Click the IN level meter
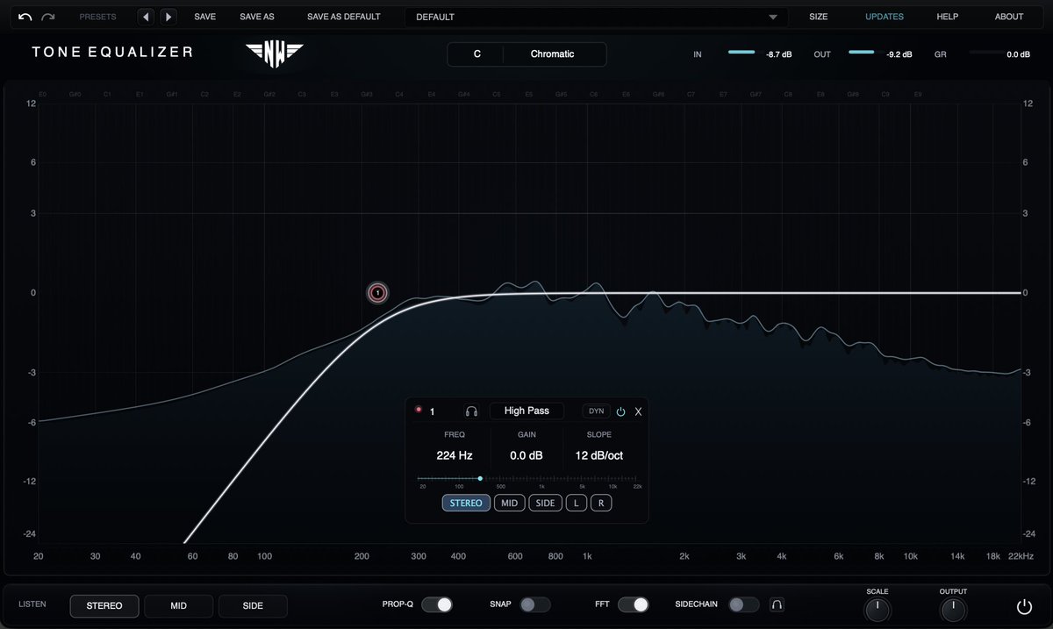 (x=741, y=52)
